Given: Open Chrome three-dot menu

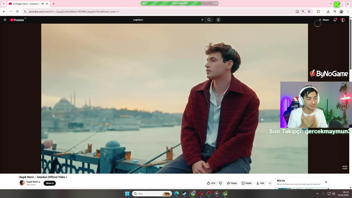Looking at the screenshot, I should click(348, 12).
